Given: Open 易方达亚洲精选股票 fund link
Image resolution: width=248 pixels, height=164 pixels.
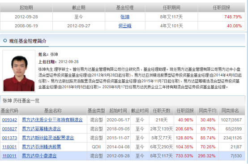Looking at the screenshot, I should pos(42,147).
